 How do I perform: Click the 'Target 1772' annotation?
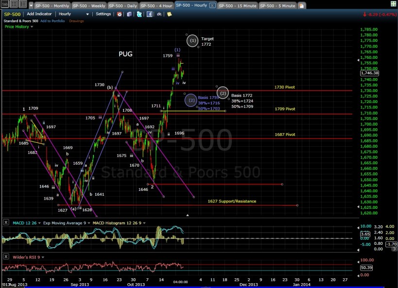[x=208, y=41]
